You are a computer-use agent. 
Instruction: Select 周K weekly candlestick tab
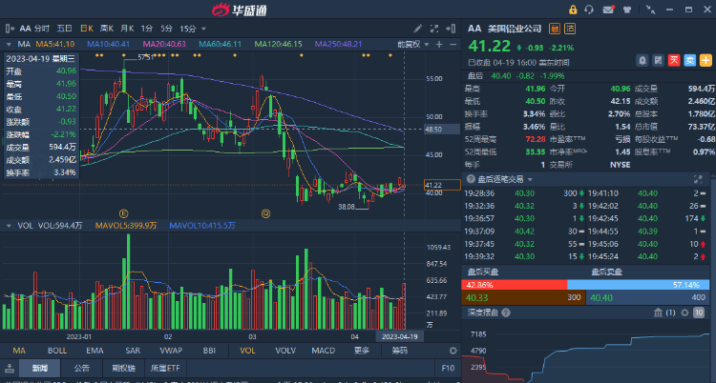click(x=107, y=29)
